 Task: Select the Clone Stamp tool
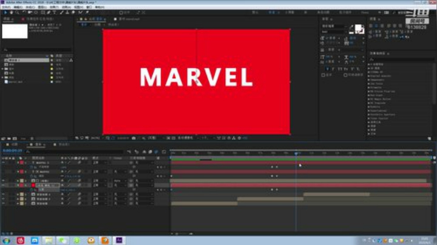click(x=67, y=13)
